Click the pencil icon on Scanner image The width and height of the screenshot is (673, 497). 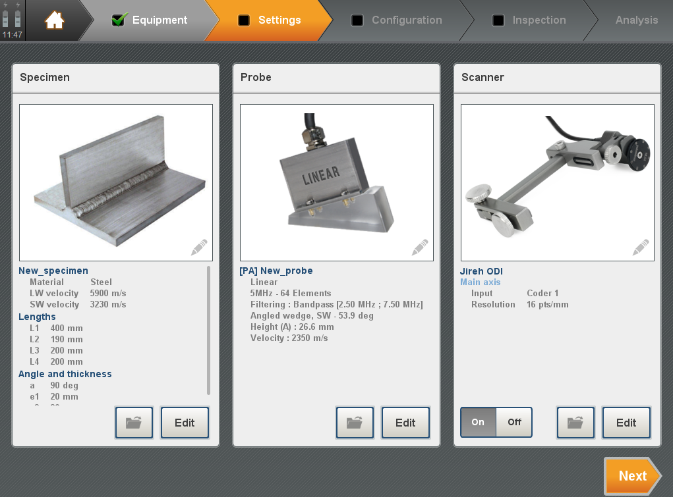641,247
